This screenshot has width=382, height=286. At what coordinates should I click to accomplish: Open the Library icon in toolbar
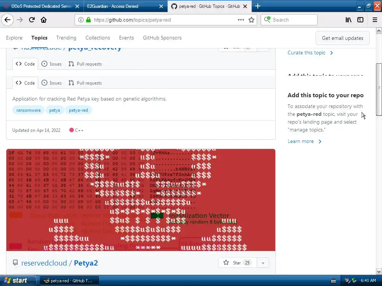348,20
